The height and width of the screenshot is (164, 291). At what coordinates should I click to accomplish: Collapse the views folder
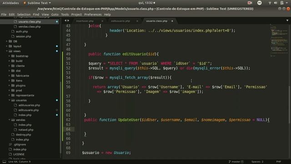coord(6,51)
